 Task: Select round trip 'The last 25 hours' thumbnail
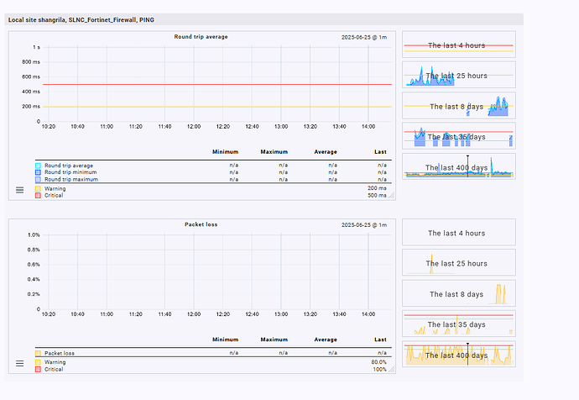(458, 76)
